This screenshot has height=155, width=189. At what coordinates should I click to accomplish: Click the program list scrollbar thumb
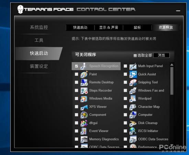pyautogui.click(x=172, y=81)
